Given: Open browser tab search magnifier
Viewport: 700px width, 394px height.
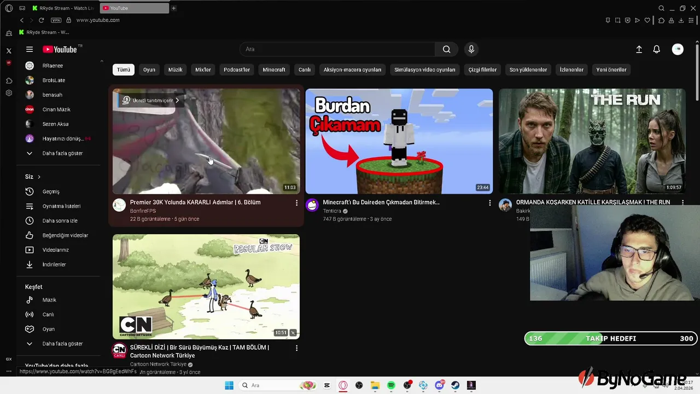Looking at the screenshot, I should [x=661, y=8].
